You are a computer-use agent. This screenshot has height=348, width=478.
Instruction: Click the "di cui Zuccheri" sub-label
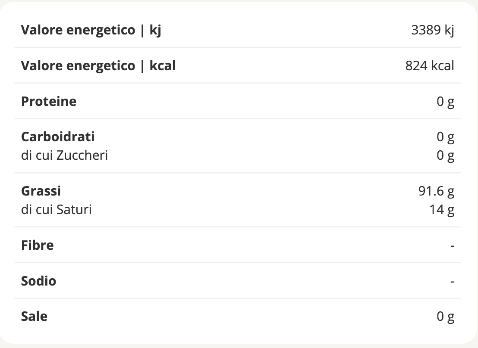[x=64, y=155]
